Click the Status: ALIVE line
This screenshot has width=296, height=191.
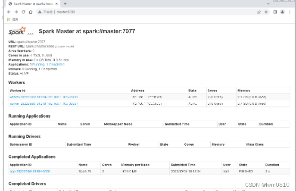point(18,73)
